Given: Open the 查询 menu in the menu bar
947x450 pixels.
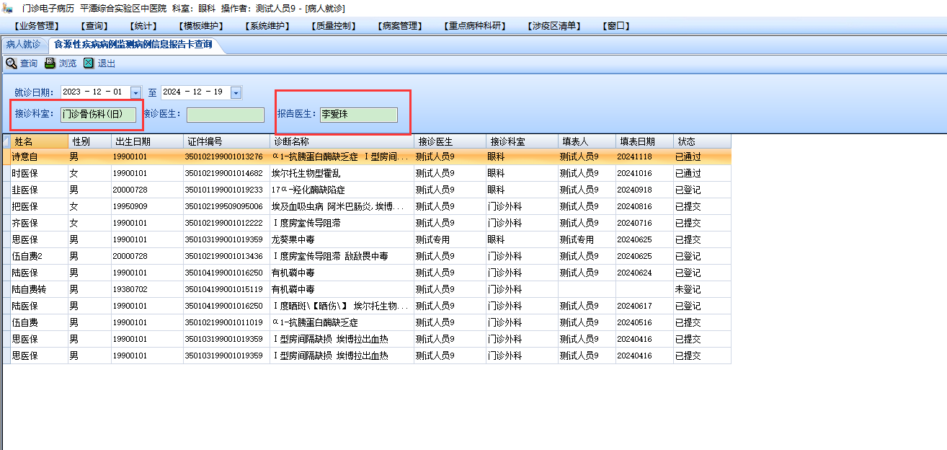Looking at the screenshot, I should [x=96, y=26].
